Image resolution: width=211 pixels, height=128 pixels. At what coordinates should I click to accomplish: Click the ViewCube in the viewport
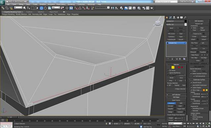coord(158,23)
